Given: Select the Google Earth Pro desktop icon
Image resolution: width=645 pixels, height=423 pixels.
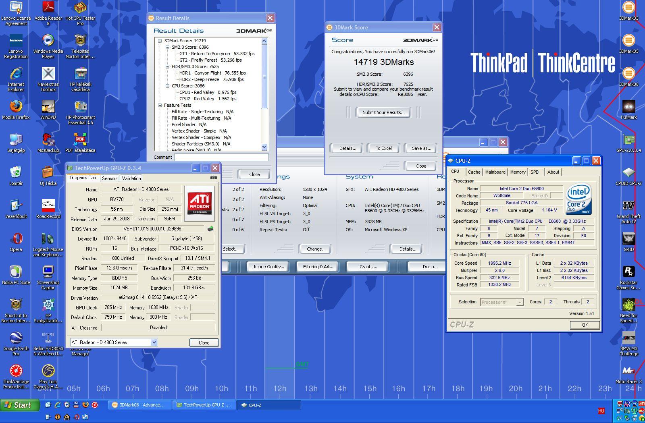Looking at the screenshot, I should tap(16, 344).
